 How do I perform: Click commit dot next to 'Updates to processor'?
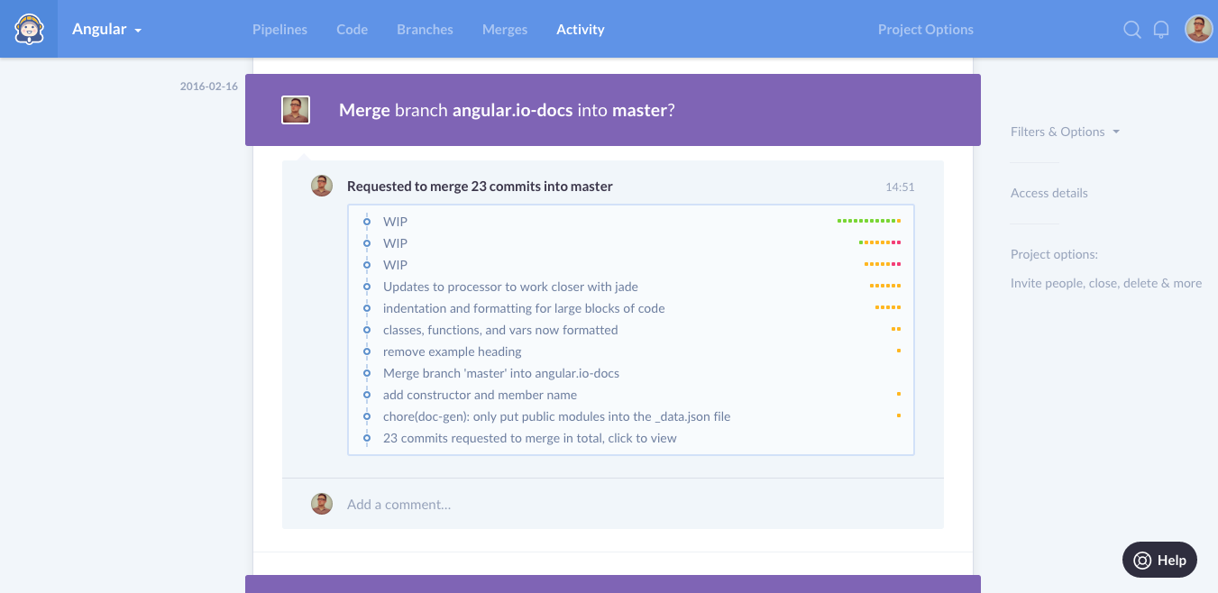point(367,287)
